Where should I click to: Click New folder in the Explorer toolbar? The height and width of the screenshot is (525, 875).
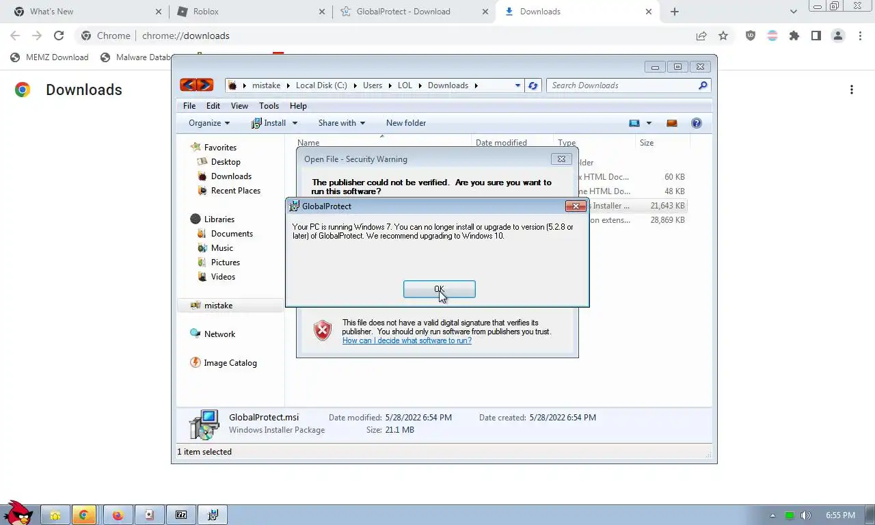pos(406,123)
